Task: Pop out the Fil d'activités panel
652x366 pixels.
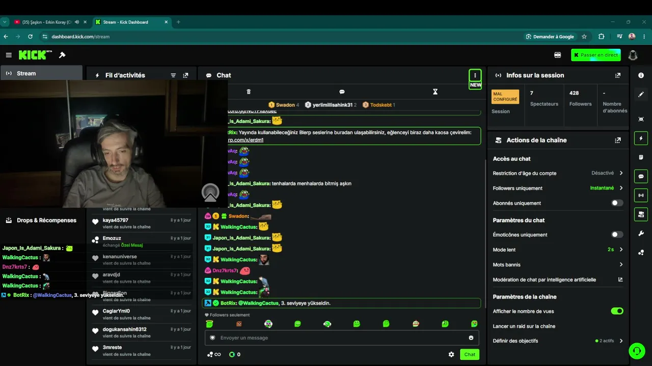Action: point(185,75)
